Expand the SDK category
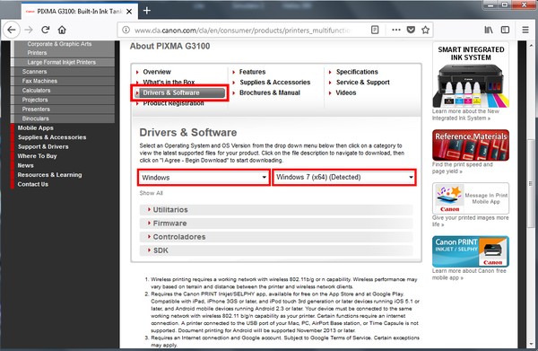538x351 pixels. click(276, 250)
